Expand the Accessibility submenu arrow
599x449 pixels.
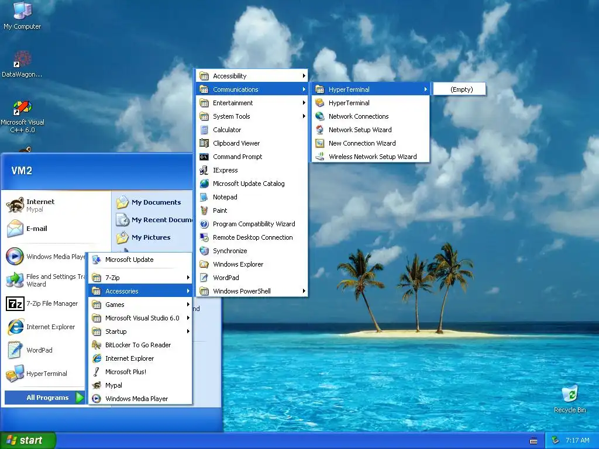tap(304, 75)
